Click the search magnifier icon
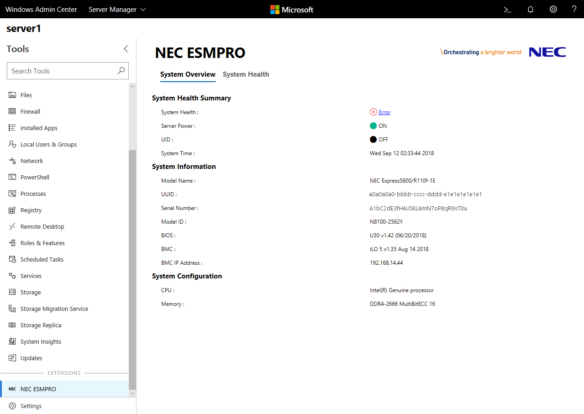This screenshot has width=584, height=414. [121, 71]
